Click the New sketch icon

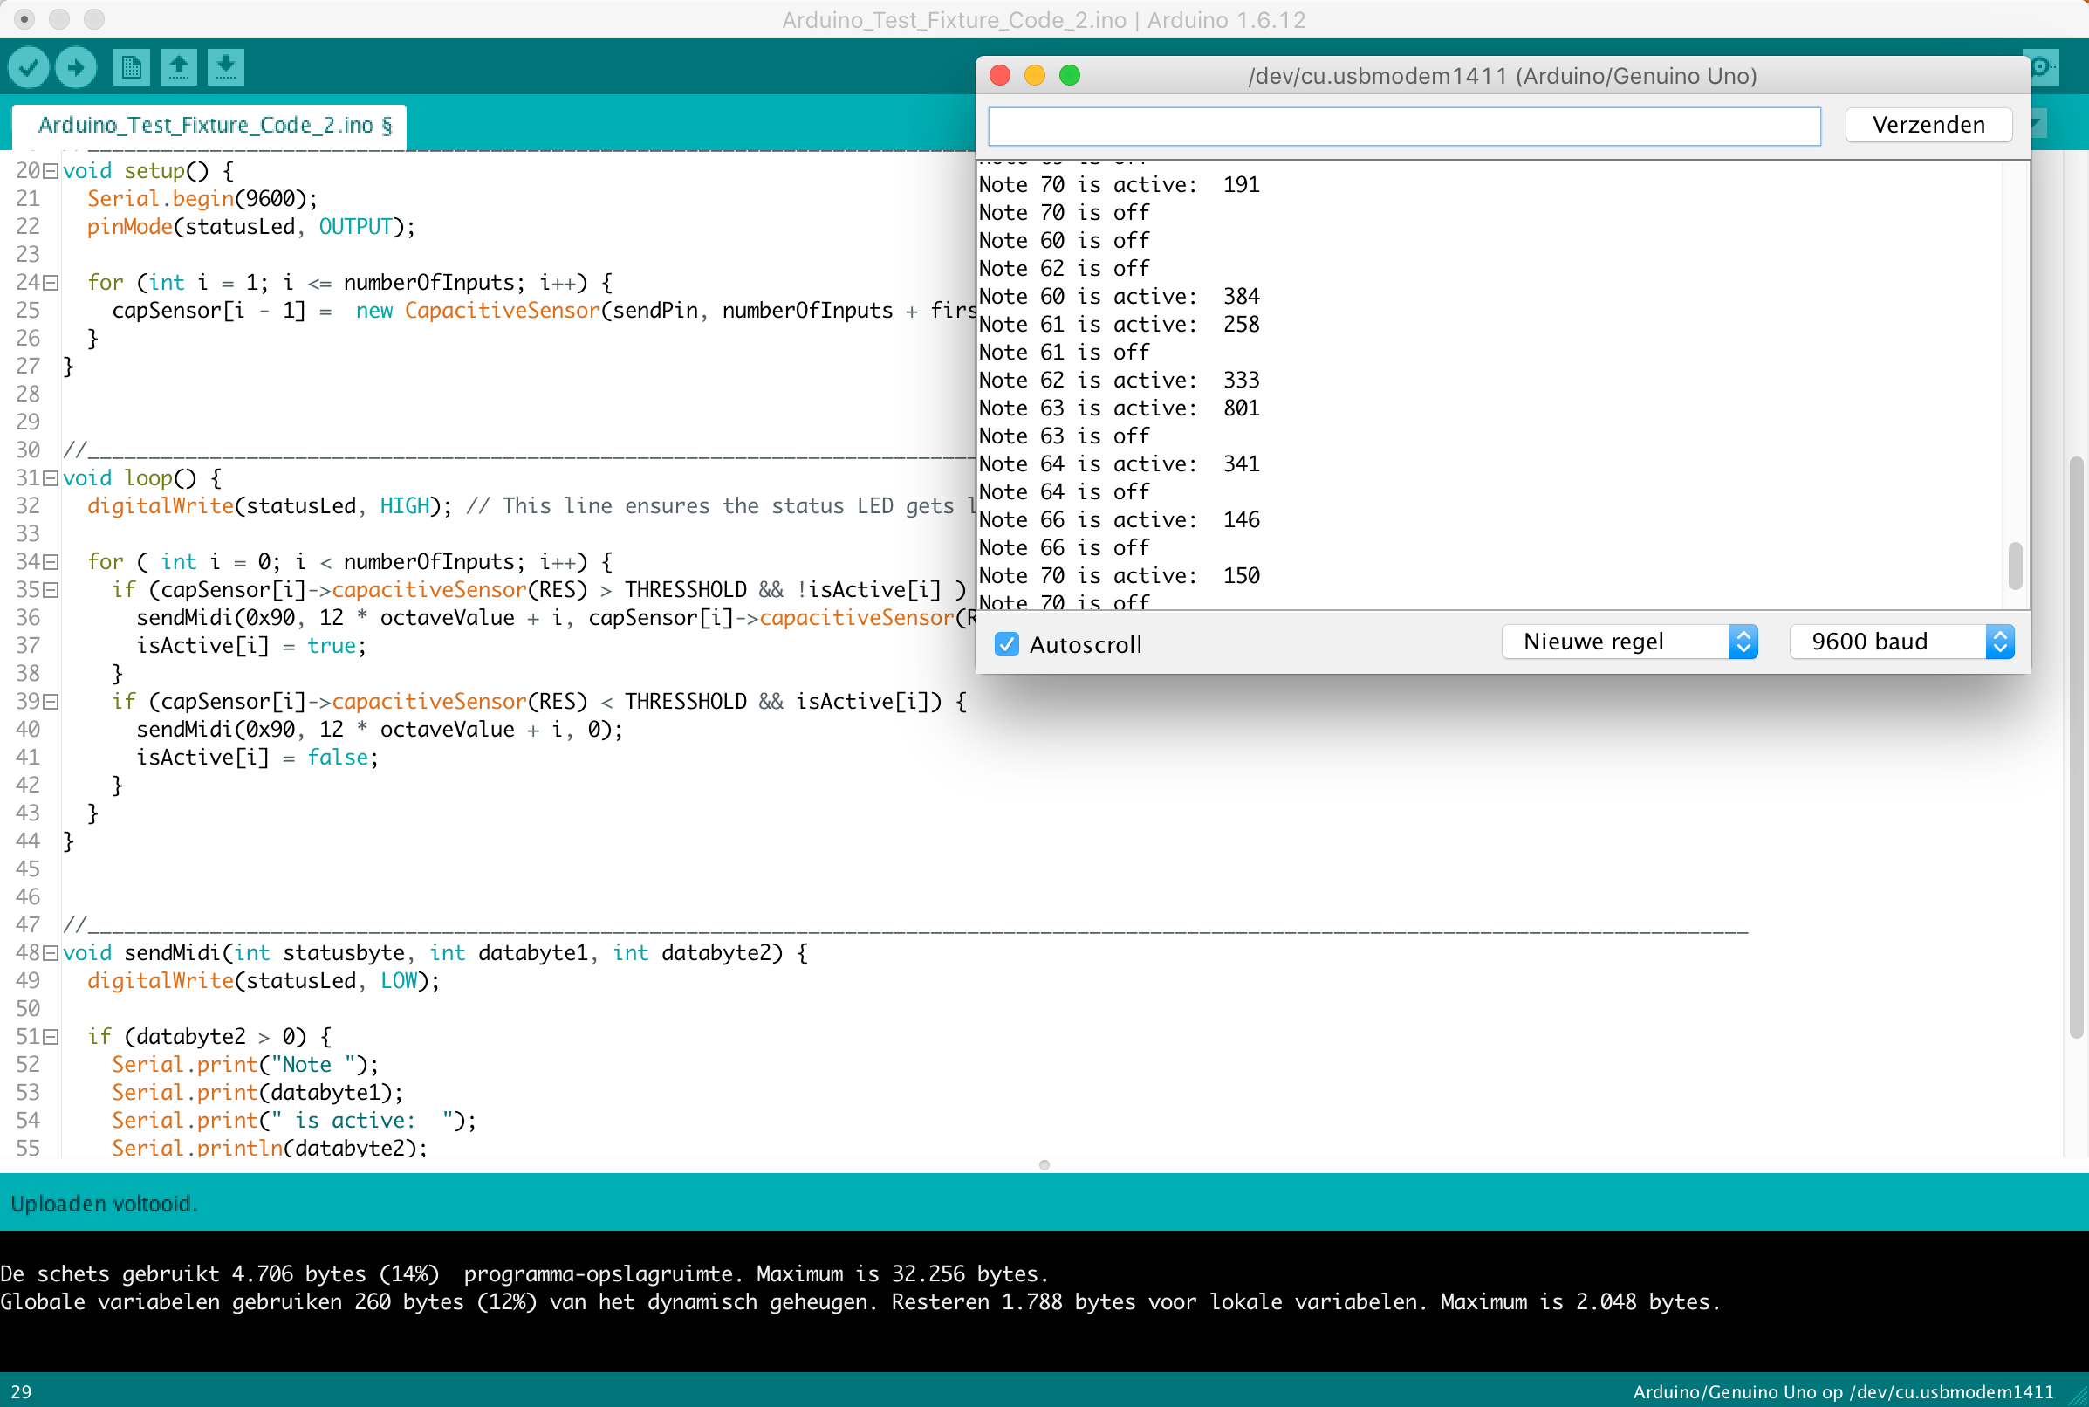131,67
